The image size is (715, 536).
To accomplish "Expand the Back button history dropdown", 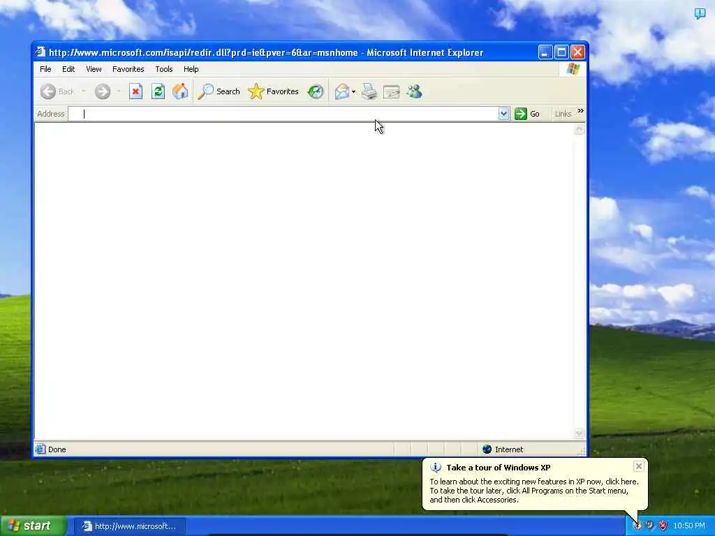I will [84, 91].
